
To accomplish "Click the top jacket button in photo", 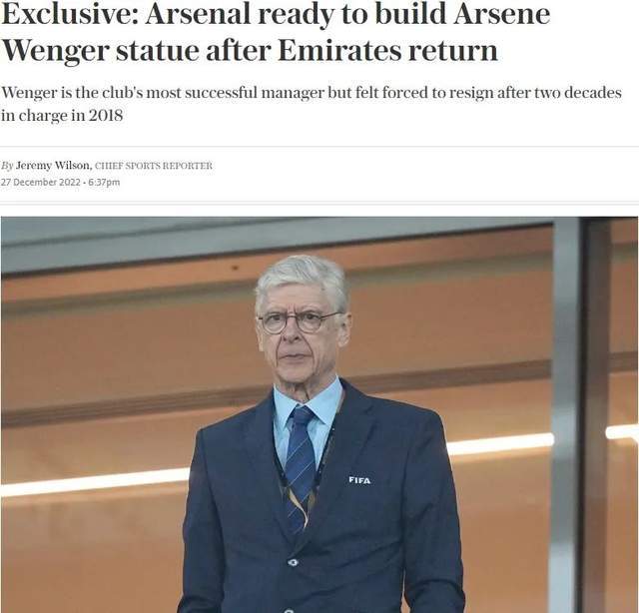I will pos(292,562).
